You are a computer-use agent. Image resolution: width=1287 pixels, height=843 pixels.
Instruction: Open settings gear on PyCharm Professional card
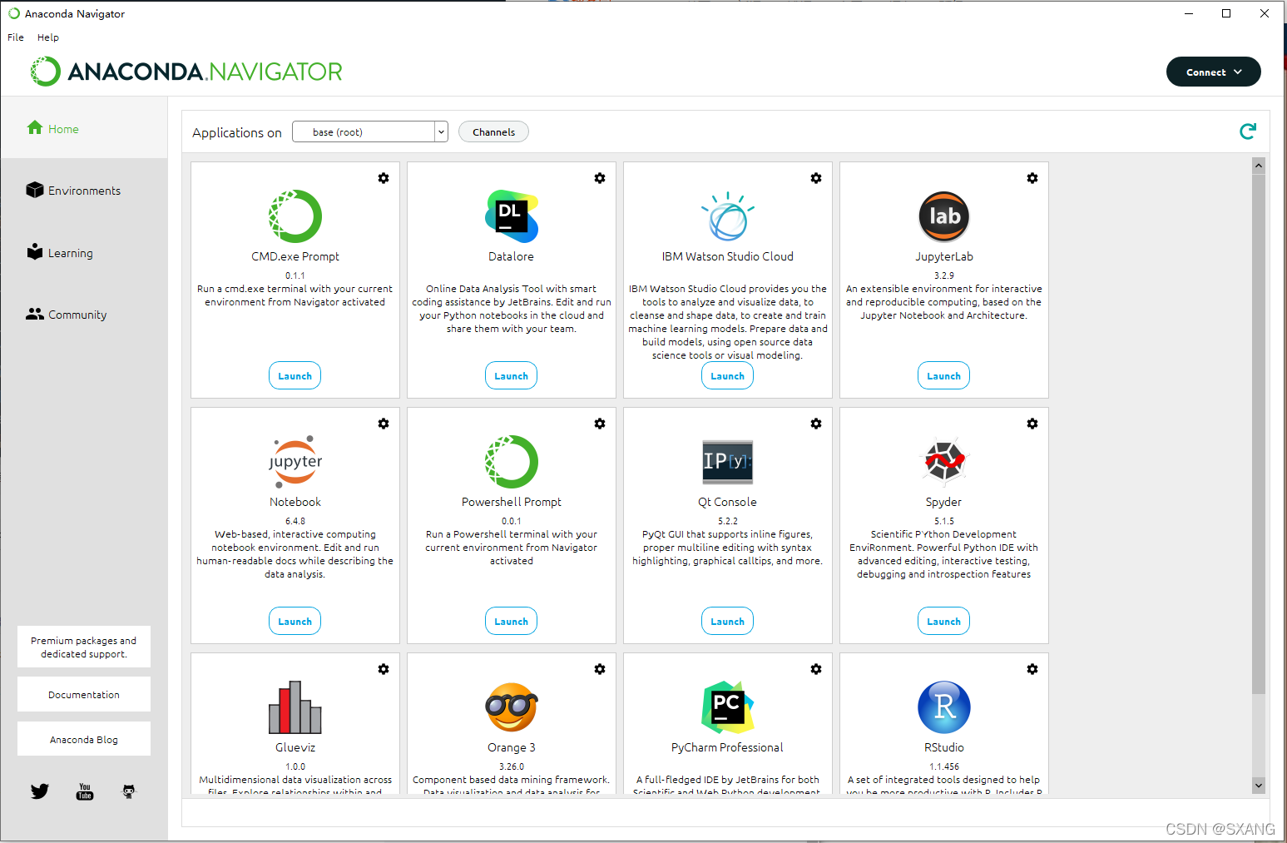(x=816, y=669)
